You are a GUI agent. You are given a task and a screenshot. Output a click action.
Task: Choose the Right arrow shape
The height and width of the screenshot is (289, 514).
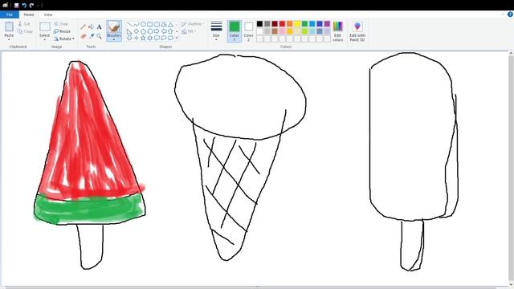[x=157, y=31]
